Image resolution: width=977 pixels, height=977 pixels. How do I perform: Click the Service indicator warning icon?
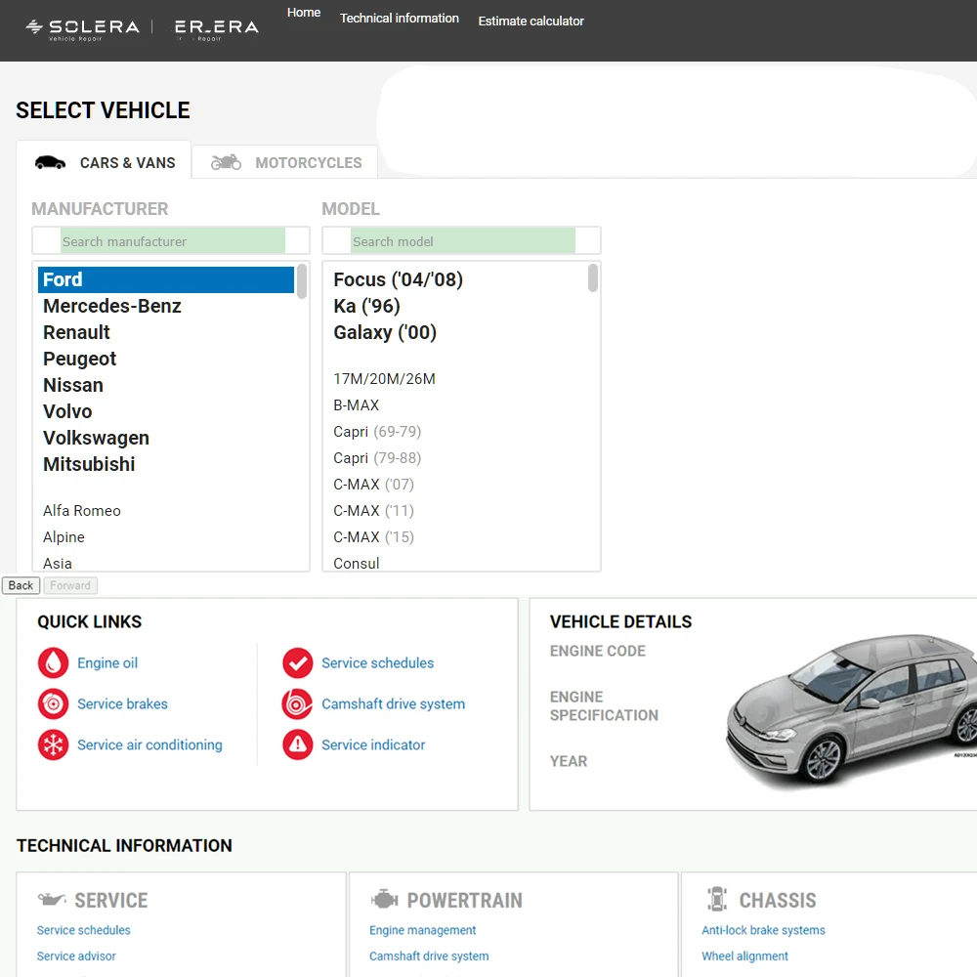[x=297, y=745]
